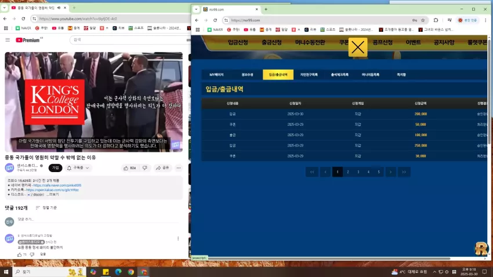The image size is (493, 277).
Task: Open Chrome three-dot menu in nsr99 window
Action: click(x=485, y=20)
